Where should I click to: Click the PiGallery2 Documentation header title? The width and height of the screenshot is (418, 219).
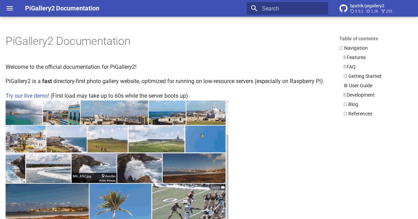point(62,8)
